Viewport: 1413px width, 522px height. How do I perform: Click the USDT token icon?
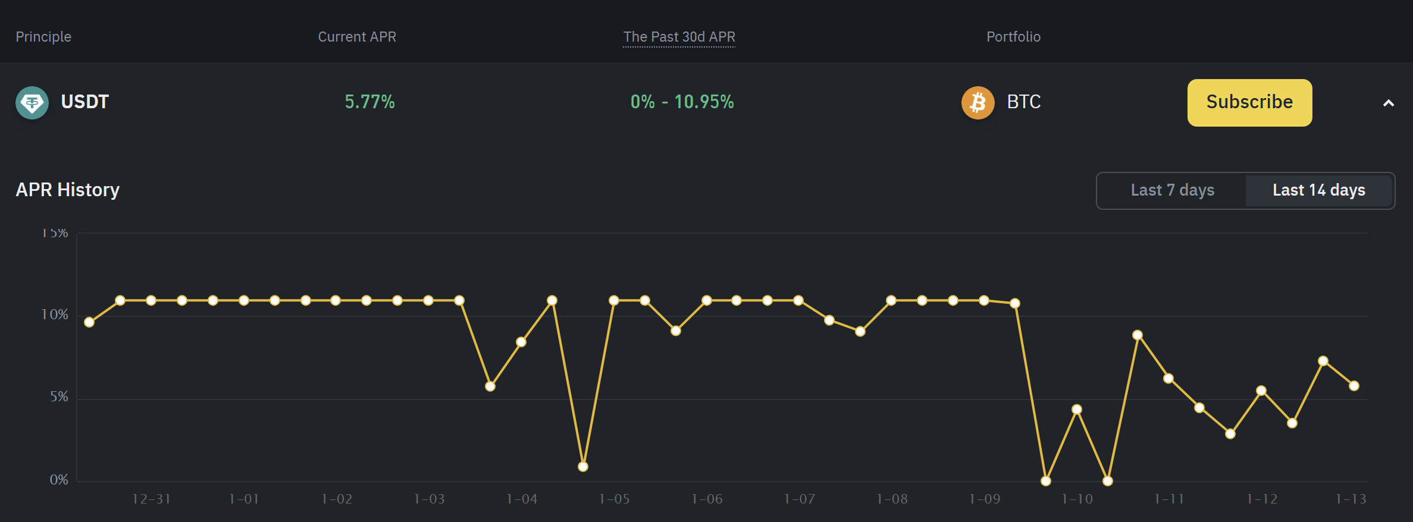(32, 102)
